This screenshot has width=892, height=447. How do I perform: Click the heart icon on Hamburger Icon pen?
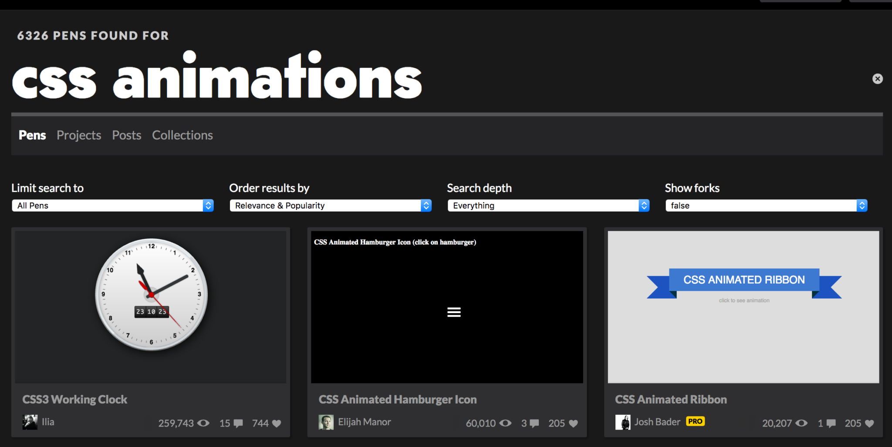pyautogui.click(x=573, y=424)
